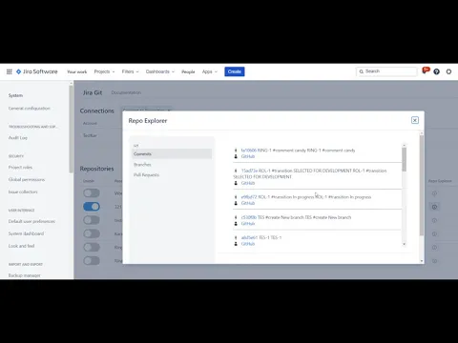This screenshot has height=343, width=458.
Task: Open System dashboard in sidebar
Action: click(26, 233)
